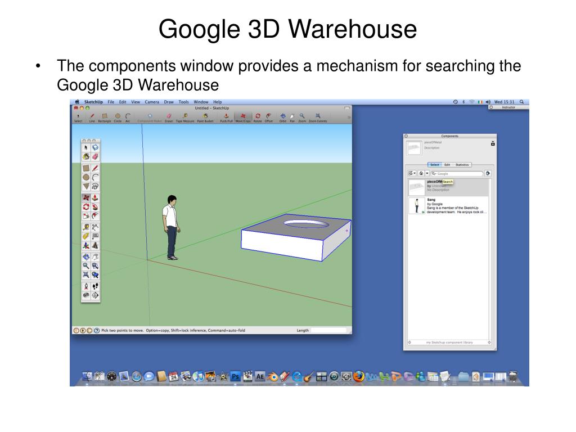Open the Draw menu
Image resolution: width=576 pixels, height=432 pixels.
[169, 102]
